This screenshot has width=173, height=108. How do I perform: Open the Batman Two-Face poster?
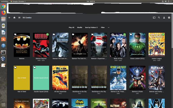pos(79,103)
